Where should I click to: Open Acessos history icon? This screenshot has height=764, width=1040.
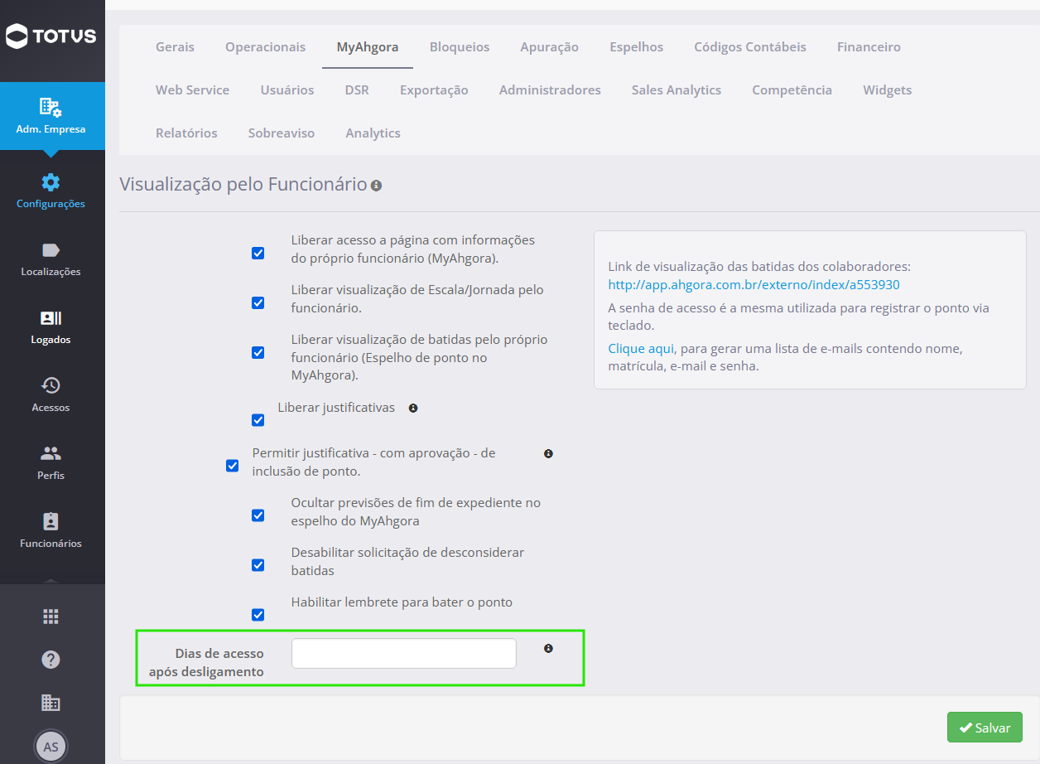[51, 386]
